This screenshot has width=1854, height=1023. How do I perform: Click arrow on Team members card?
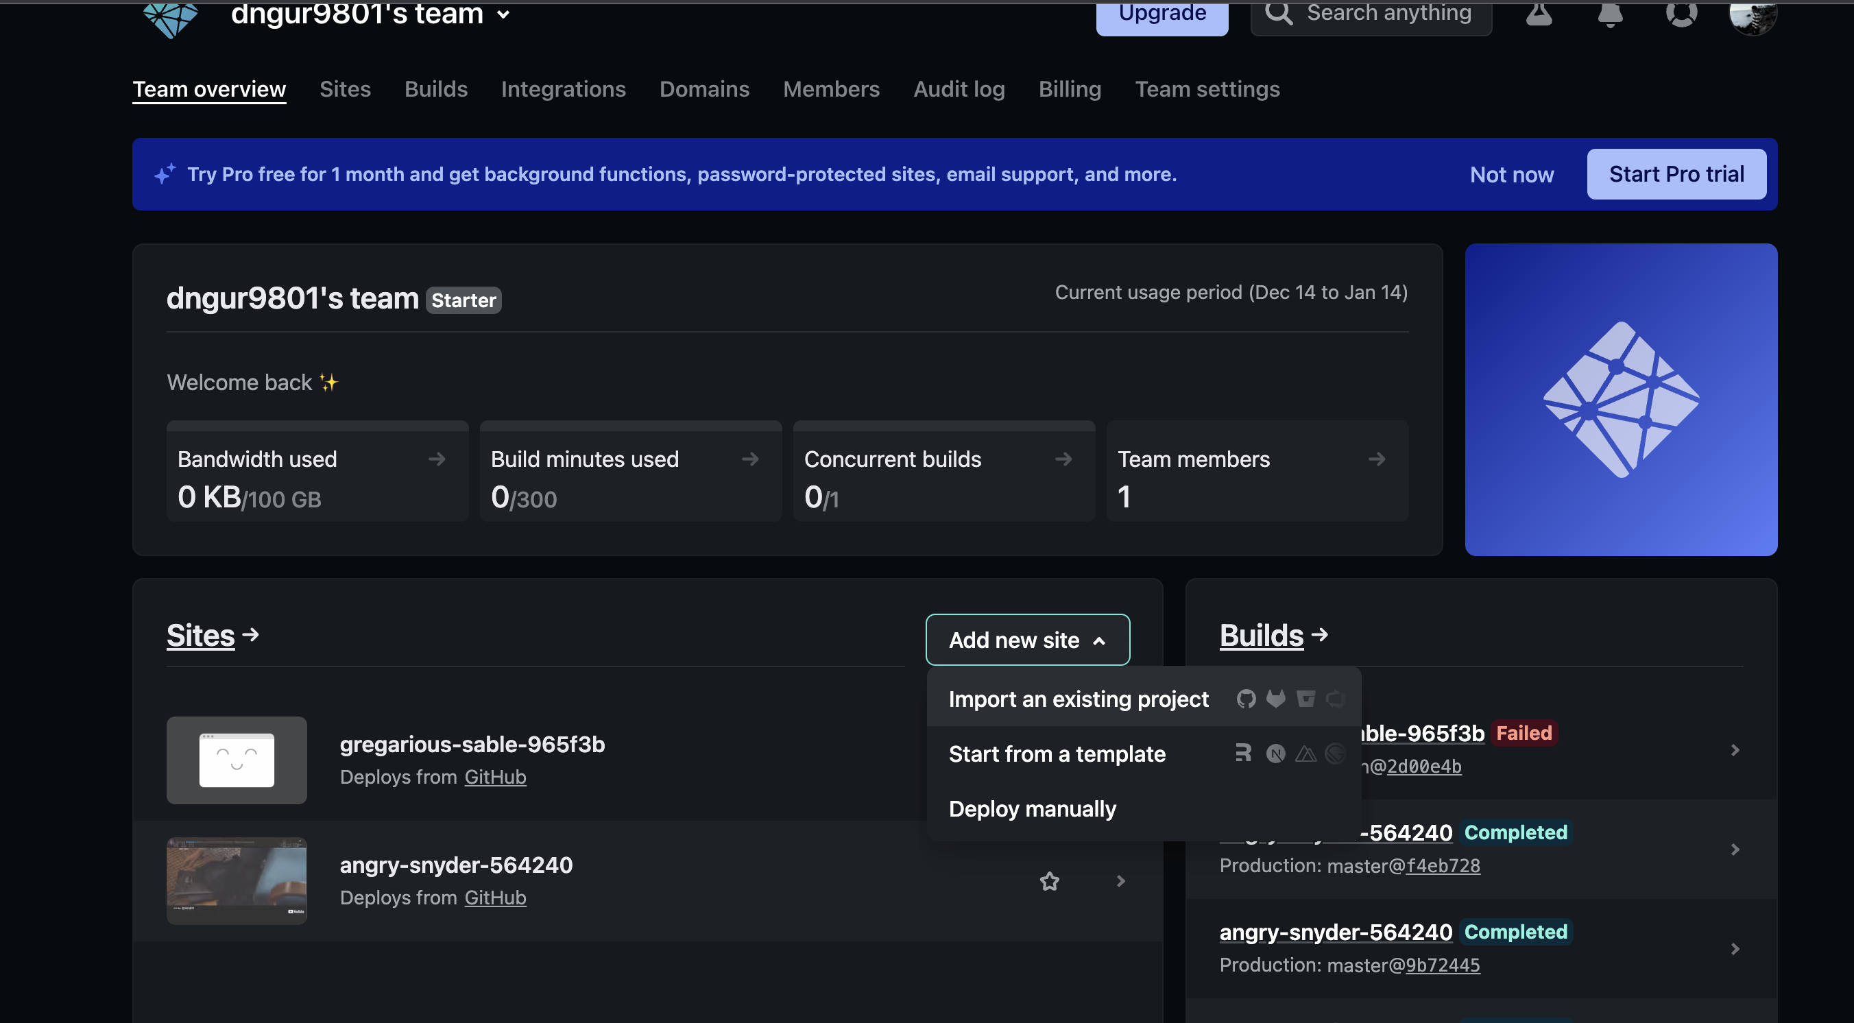pos(1376,459)
